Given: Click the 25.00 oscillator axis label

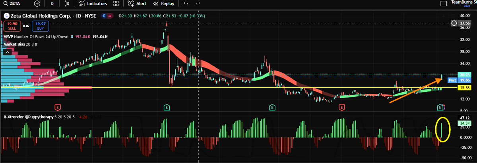Looking at the screenshot, I should click(x=465, y=128).
